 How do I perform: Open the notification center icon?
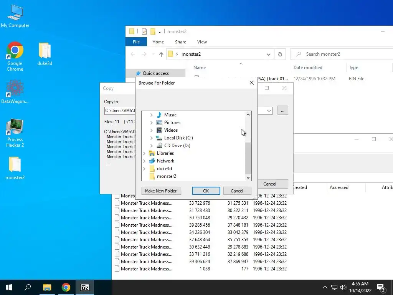pyautogui.click(x=381, y=287)
